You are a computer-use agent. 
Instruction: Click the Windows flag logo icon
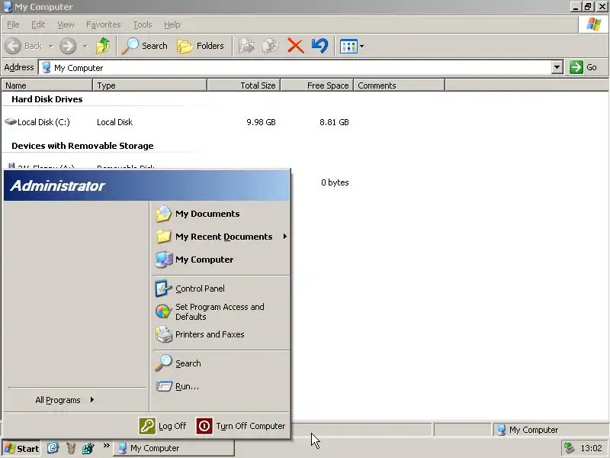coord(593,24)
